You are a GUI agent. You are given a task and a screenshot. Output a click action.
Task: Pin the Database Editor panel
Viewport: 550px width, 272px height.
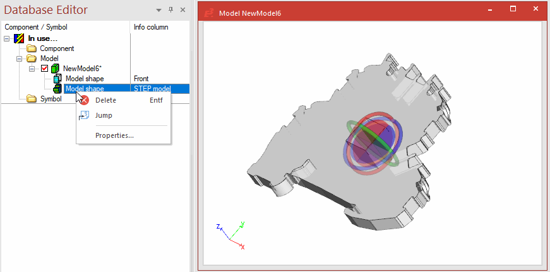pyautogui.click(x=171, y=10)
